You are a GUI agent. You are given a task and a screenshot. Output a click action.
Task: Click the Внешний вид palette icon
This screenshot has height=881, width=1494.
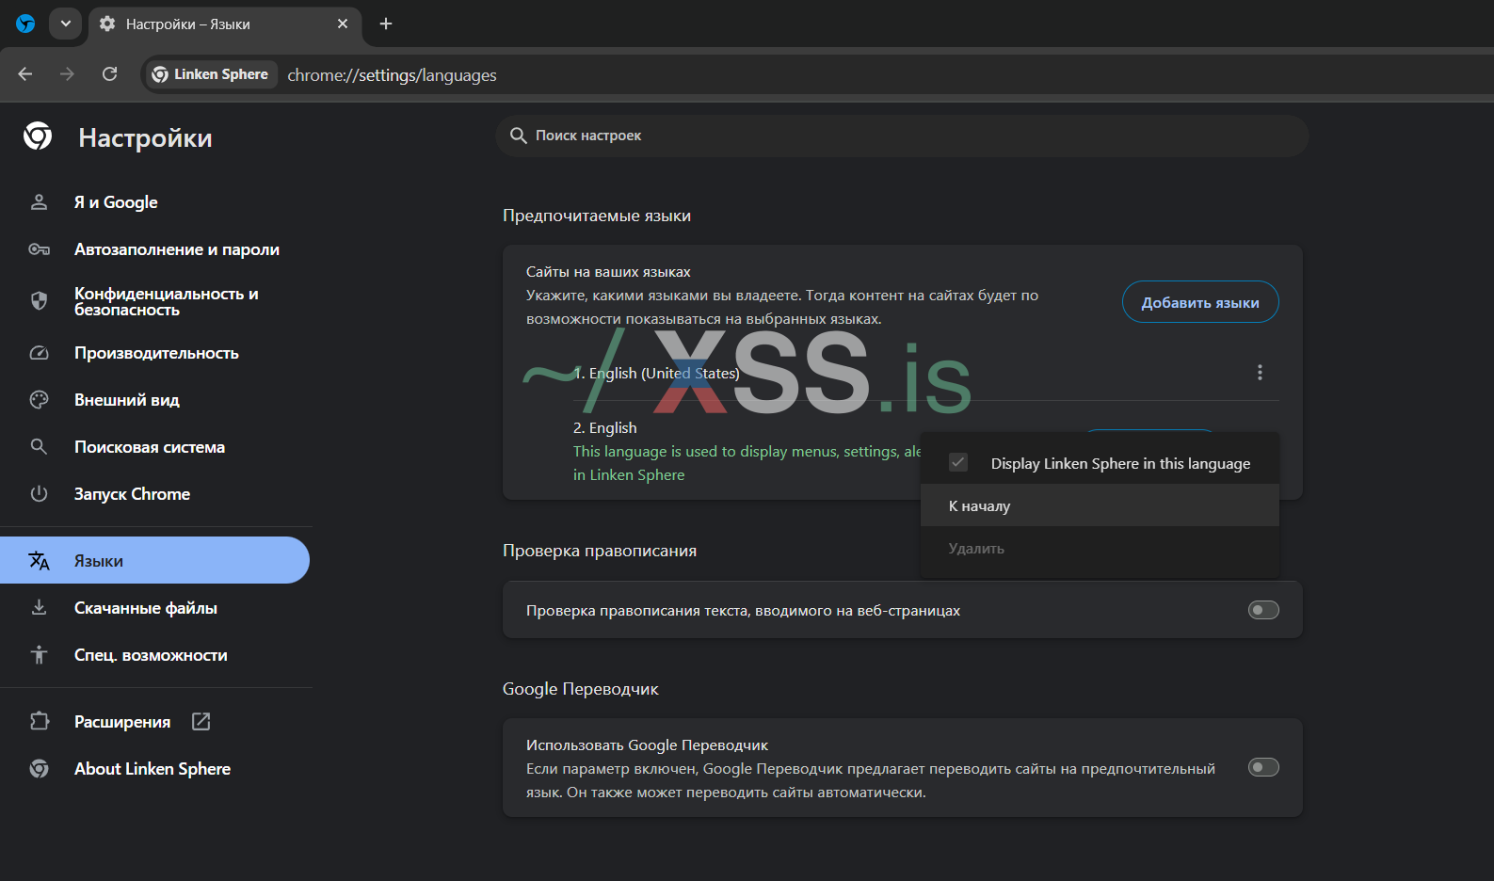39,400
